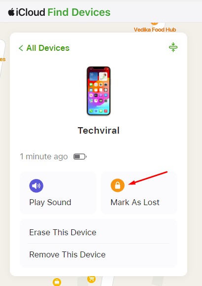Click the purple speaker icon
The width and height of the screenshot is (202, 286).
[36, 186]
